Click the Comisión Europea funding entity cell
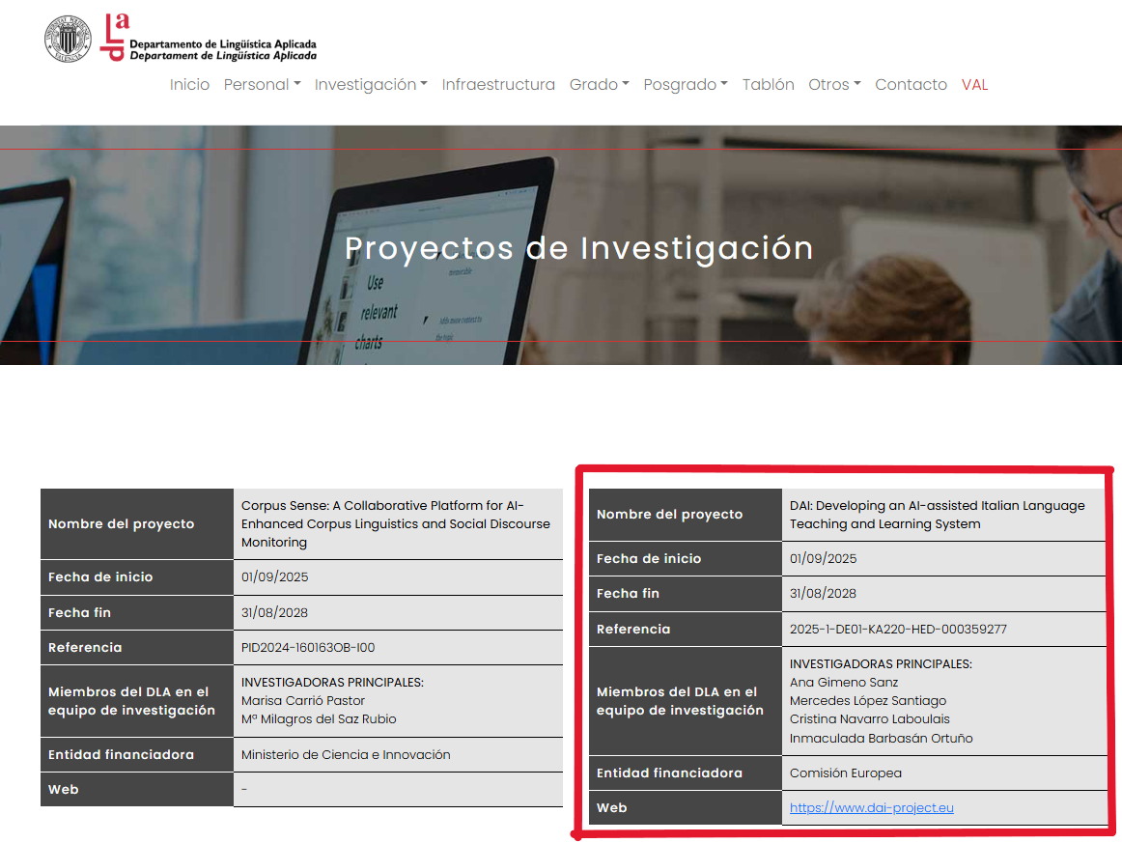 845,773
